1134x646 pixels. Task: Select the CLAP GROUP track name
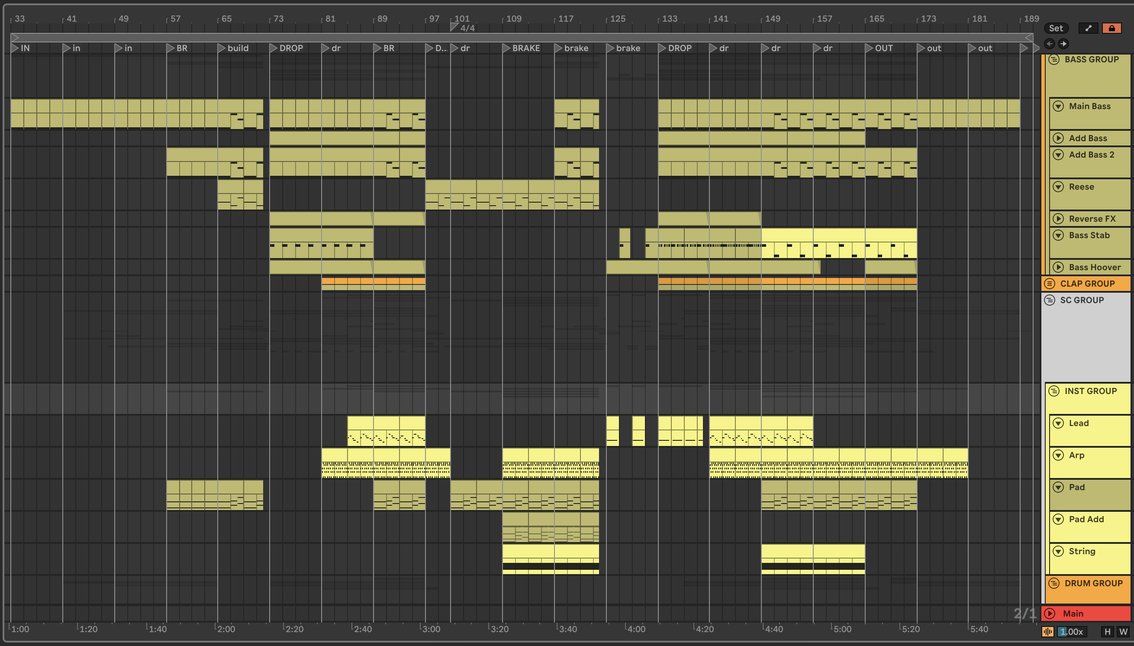point(1087,284)
